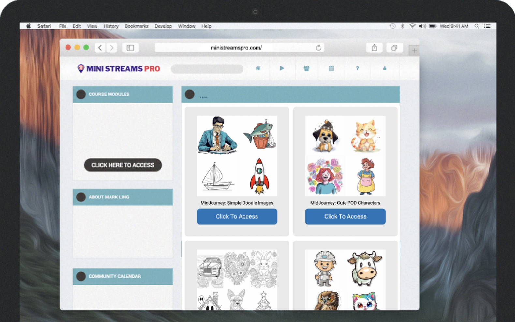Screen dimensions: 515x322
Task: Open the Develop menu
Action: point(163,26)
